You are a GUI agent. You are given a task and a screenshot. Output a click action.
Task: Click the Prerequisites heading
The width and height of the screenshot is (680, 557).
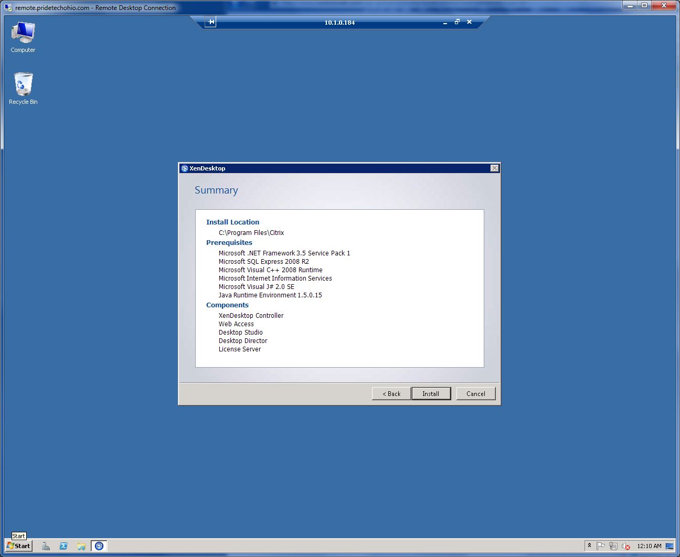229,243
